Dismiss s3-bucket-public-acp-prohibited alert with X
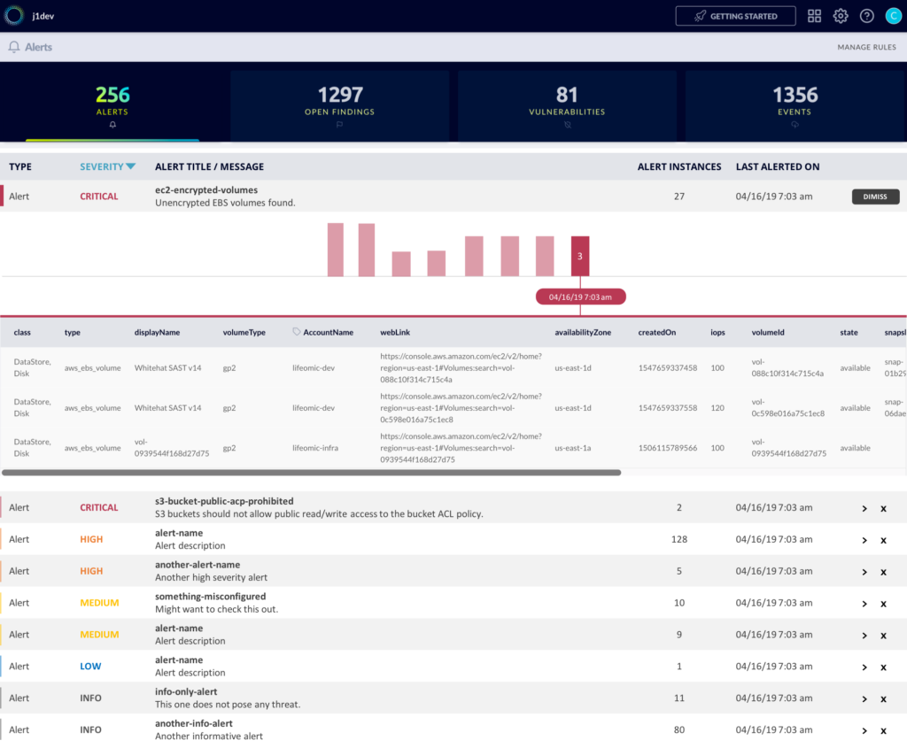907x748 pixels. [x=883, y=508]
